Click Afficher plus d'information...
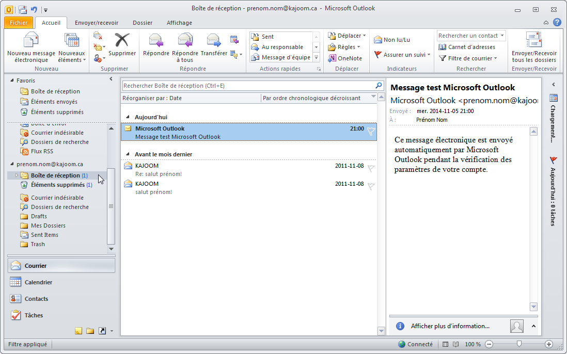 [450, 326]
